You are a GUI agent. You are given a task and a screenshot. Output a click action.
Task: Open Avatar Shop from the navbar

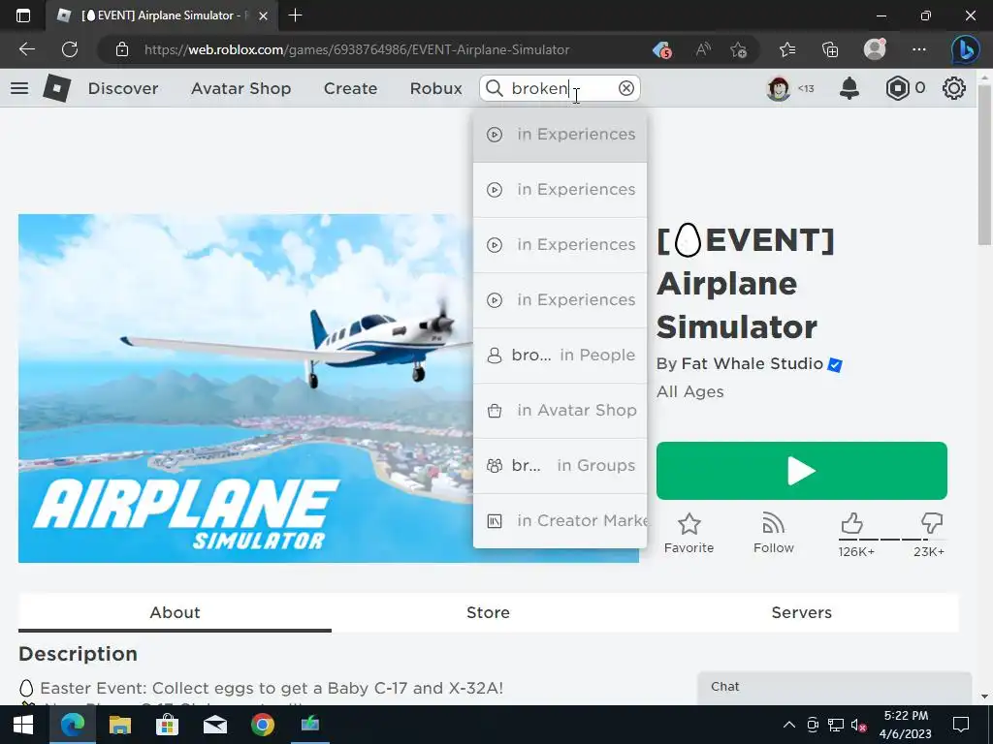(x=241, y=88)
